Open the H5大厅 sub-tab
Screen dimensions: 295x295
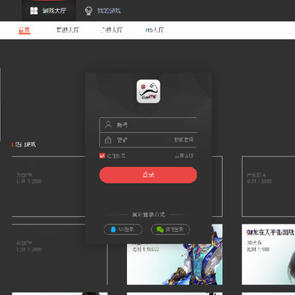pos(154,30)
